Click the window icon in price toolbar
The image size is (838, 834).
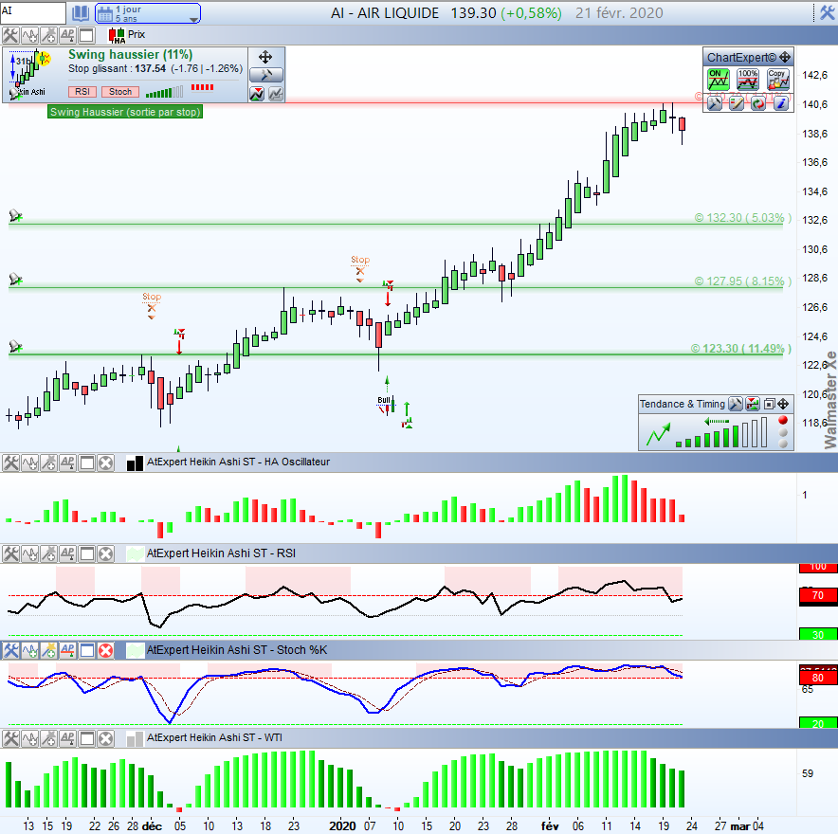click(86, 35)
